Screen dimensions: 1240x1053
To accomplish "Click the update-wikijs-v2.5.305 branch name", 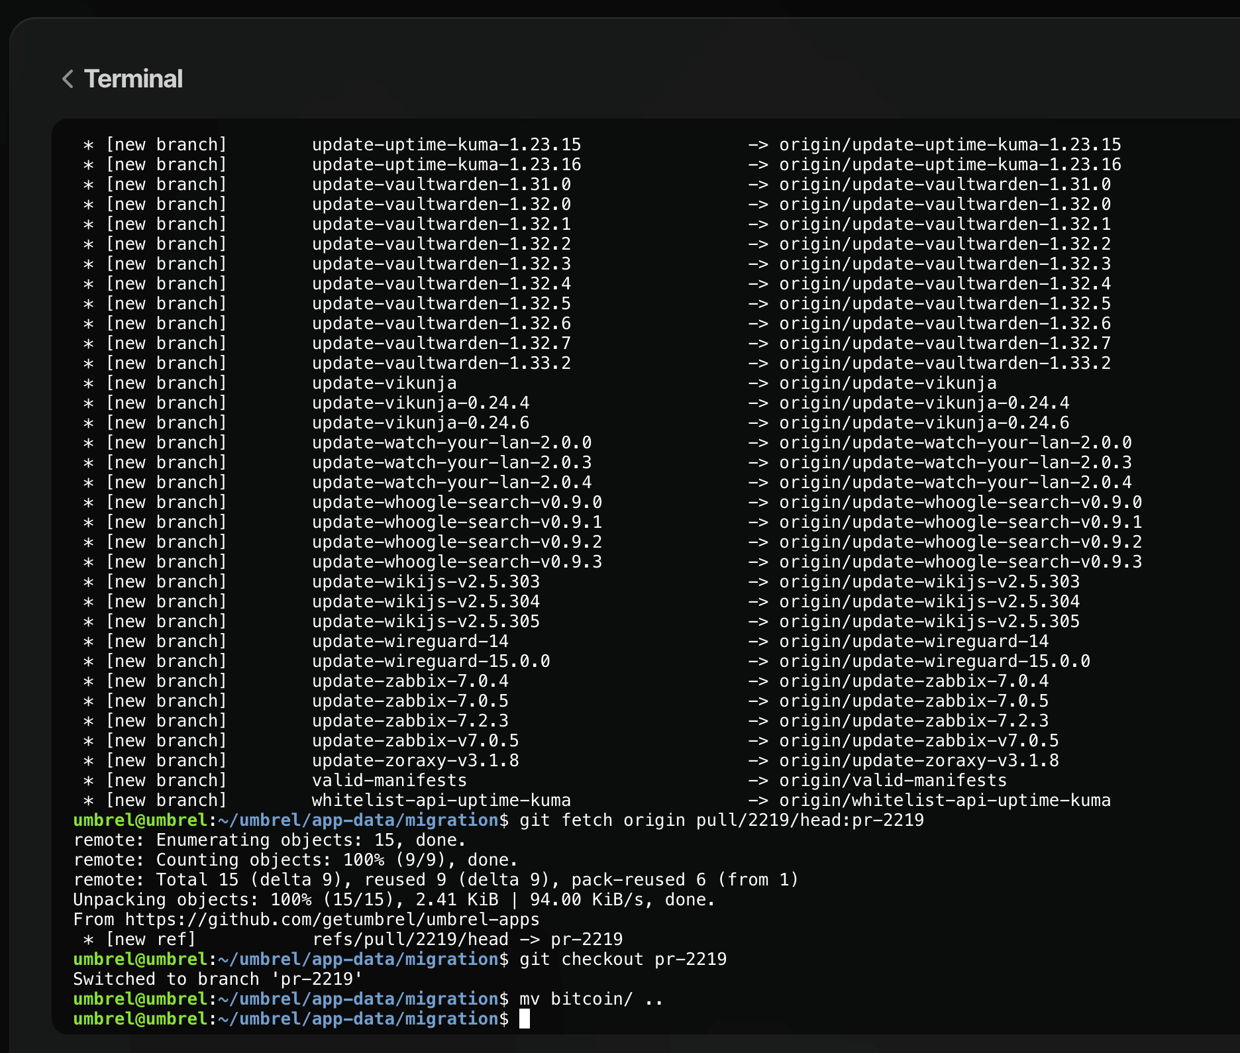I will tap(426, 621).
